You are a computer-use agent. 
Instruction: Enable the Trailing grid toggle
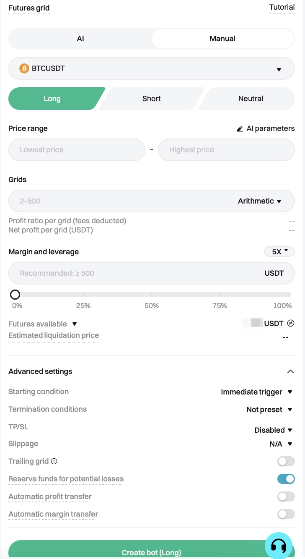click(286, 461)
